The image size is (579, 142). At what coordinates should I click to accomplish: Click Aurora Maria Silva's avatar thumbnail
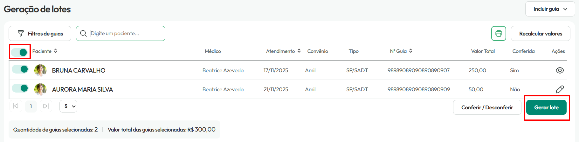click(x=40, y=89)
